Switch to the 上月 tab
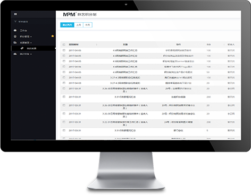 pos(79,25)
